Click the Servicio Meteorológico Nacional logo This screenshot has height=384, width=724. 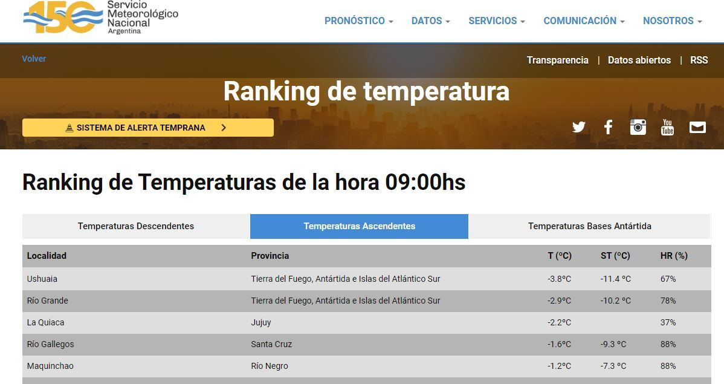tap(100, 18)
